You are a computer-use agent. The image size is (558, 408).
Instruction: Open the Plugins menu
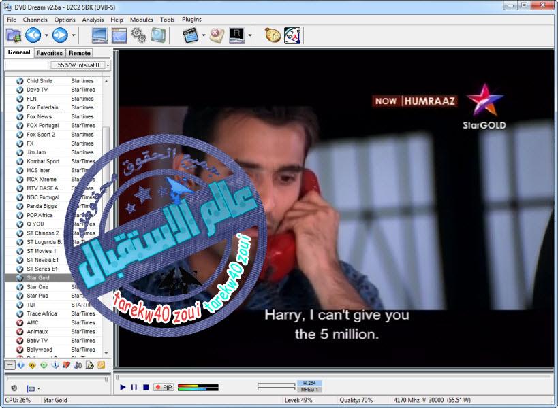coord(191,20)
